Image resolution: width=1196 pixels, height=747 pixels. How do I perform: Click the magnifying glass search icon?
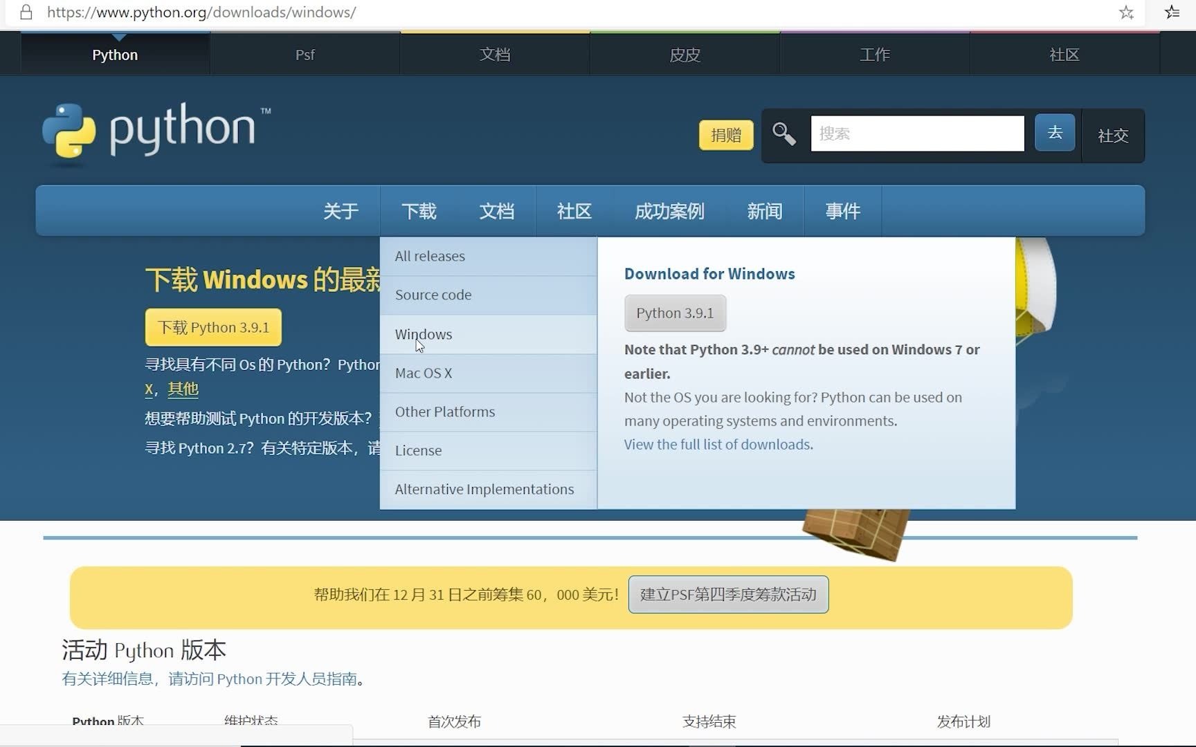pos(783,133)
